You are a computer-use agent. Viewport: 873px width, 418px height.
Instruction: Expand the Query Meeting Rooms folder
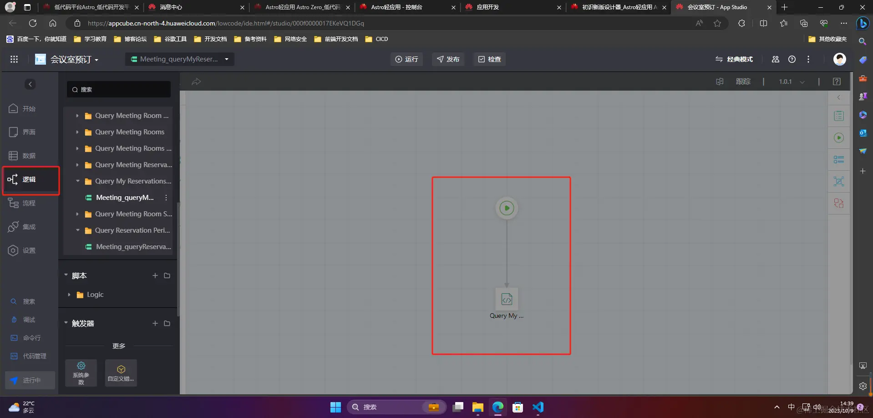(77, 132)
